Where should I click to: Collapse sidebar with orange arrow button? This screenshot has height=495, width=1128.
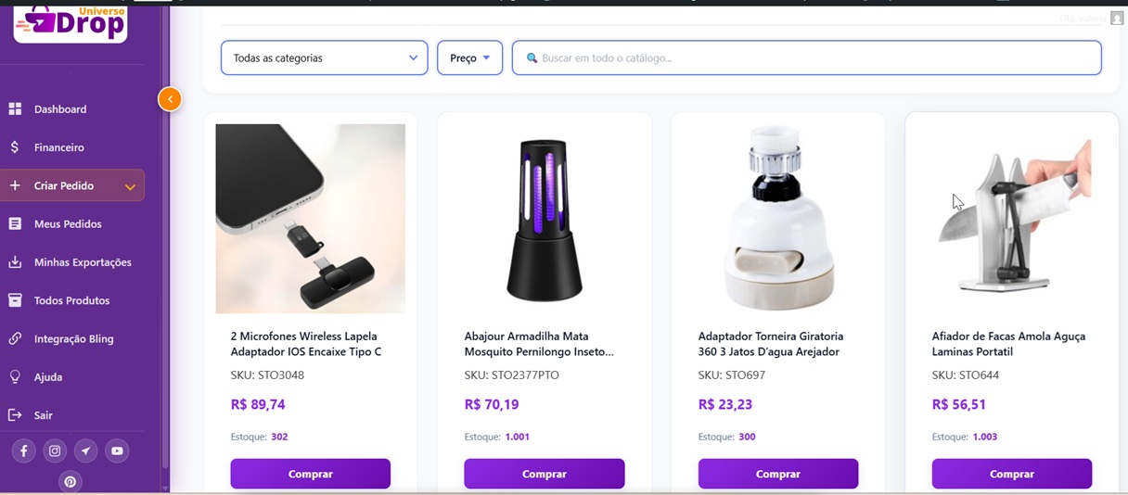pyautogui.click(x=170, y=99)
